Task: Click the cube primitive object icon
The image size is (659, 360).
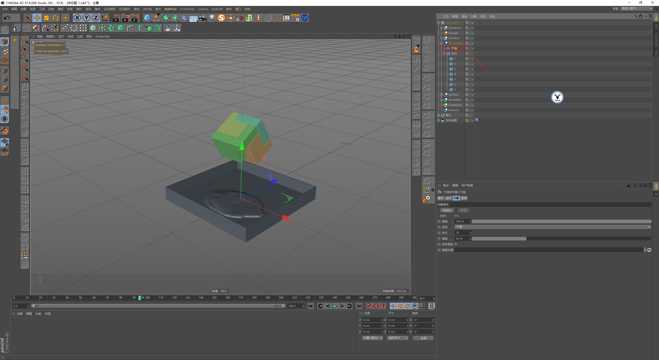Action: [x=147, y=18]
